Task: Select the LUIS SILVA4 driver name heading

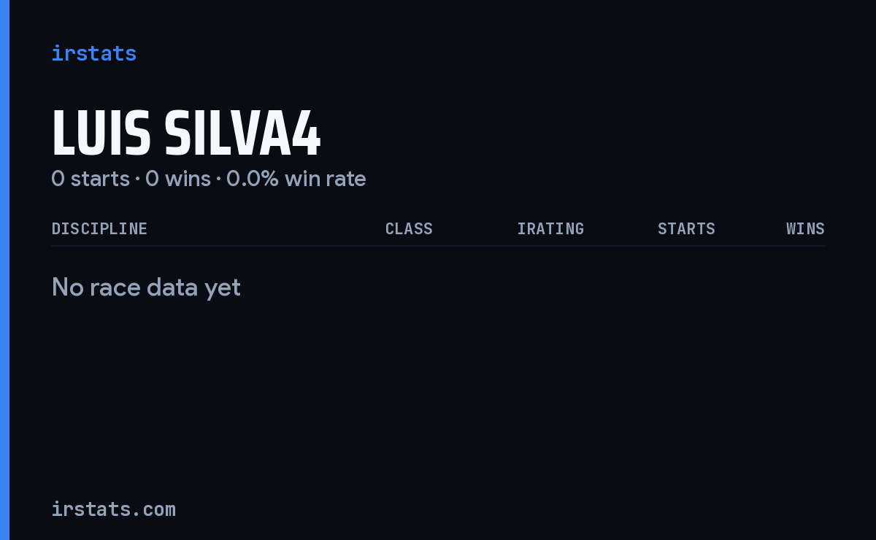Action: tap(186, 134)
